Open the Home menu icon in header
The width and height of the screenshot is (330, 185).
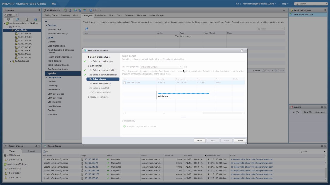[53, 4]
